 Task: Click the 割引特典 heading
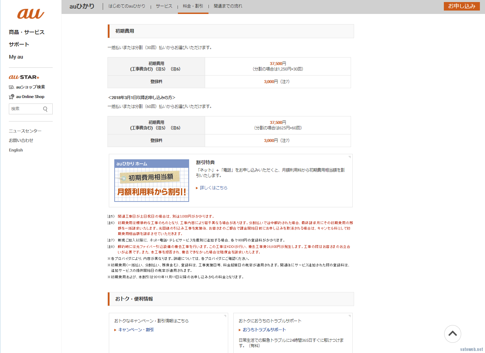click(205, 162)
